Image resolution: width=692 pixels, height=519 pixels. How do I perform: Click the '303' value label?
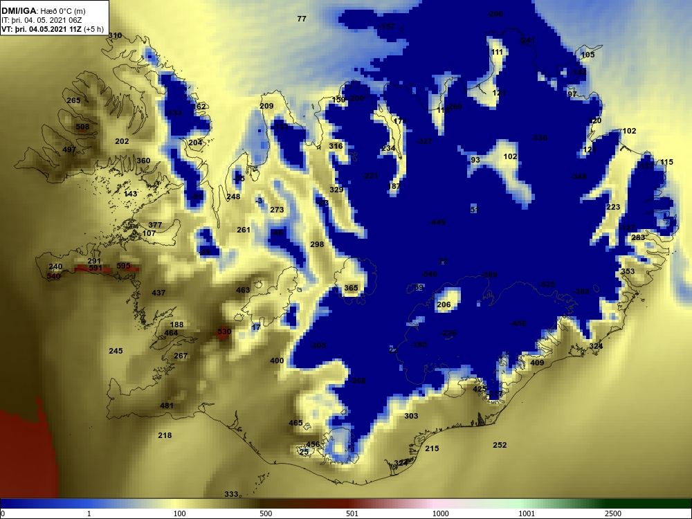[411, 416]
